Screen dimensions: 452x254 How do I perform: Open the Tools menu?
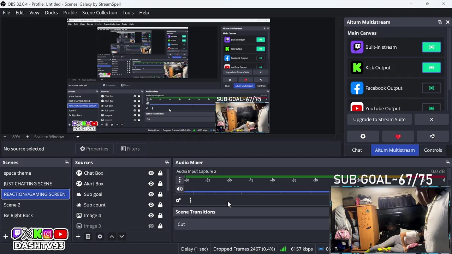[x=128, y=12]
